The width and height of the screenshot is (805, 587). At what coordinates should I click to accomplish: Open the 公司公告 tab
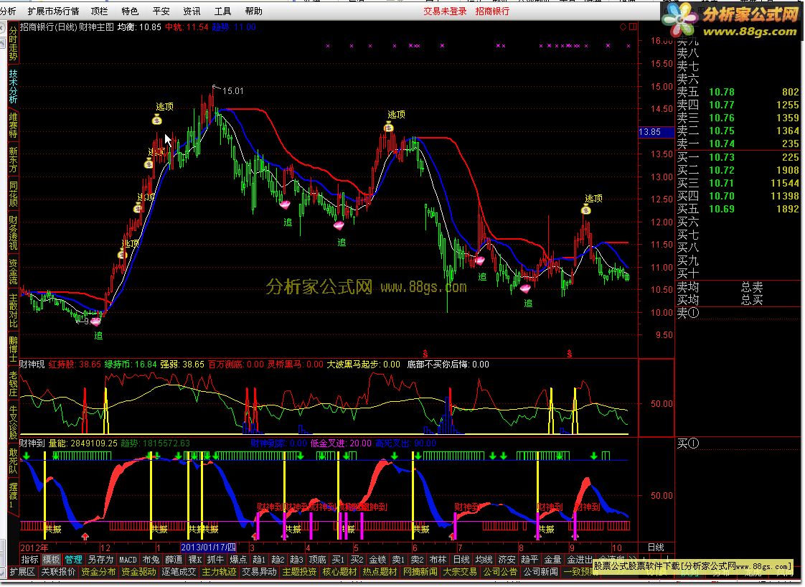500,572
